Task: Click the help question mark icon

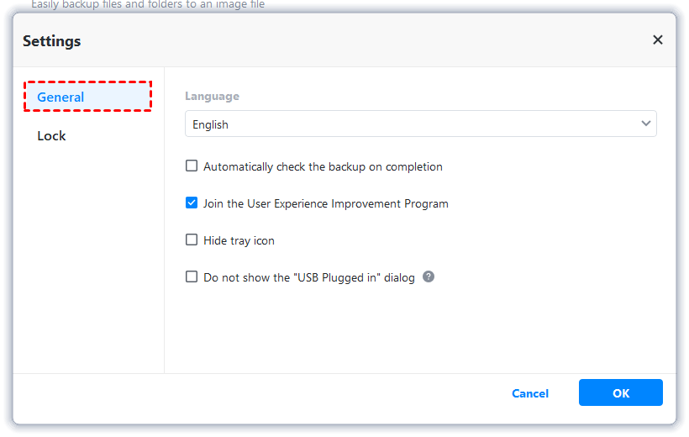Action: (429, 276)
